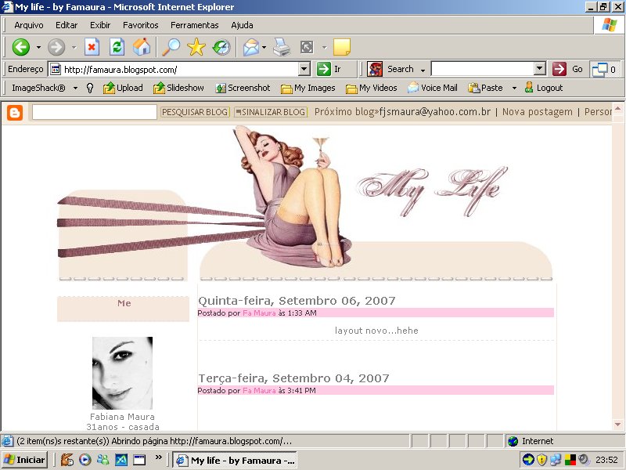Open the History clock icon
Screen dimensions: 626x470
pyautogui.click(x=221, y=47)
